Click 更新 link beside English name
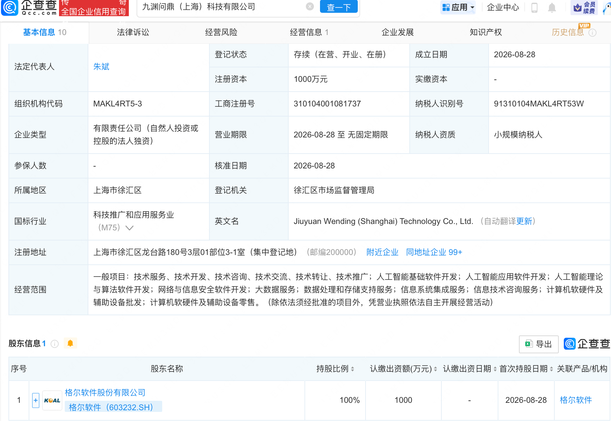Screen dimensions: 611x421 point(524,221)
